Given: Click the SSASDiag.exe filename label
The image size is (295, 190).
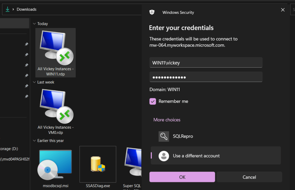Looking at the screenshot, I should (98, 186).
